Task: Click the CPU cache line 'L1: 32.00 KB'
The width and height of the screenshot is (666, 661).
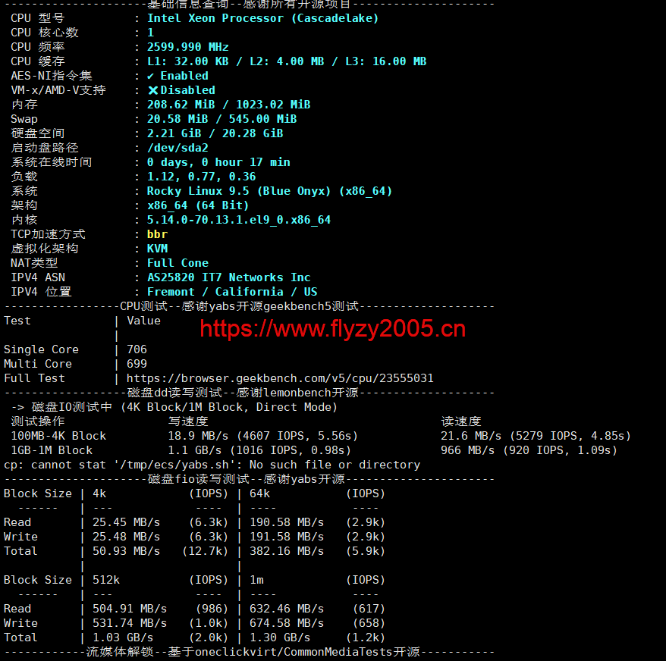Action: 187,61
